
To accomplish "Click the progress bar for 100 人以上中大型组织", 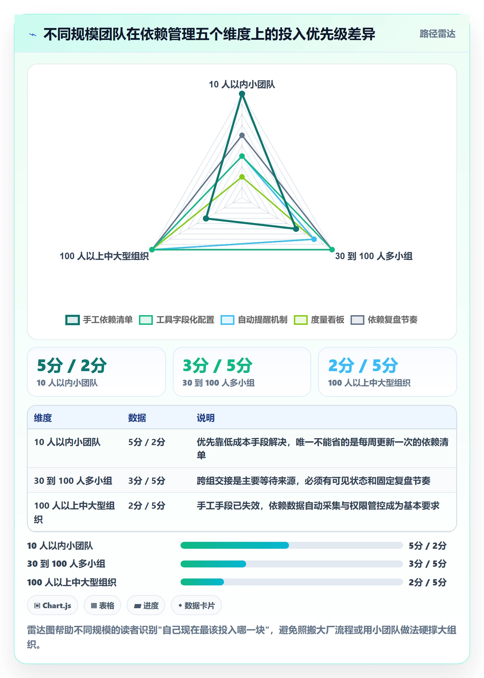I will click(291, 582).
